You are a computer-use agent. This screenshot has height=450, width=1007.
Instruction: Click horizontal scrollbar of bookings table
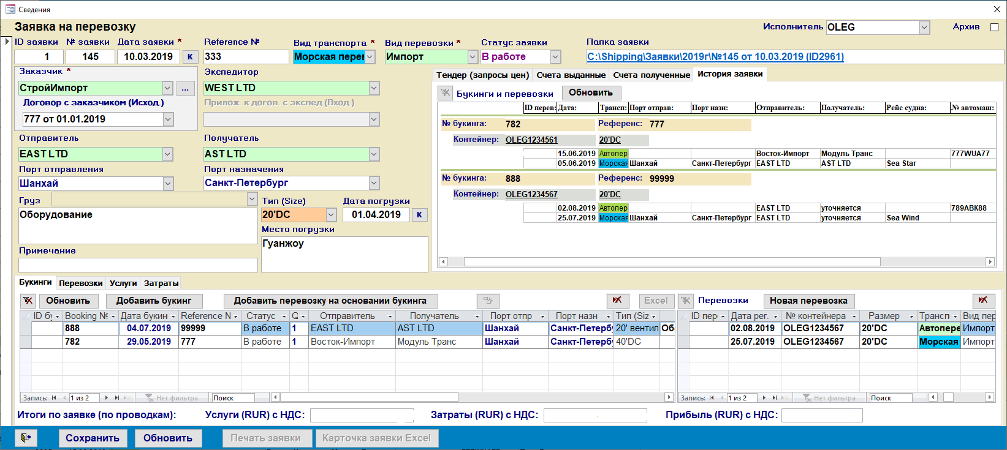[x=369, y=397]
